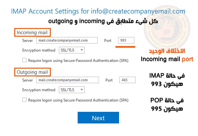
Task: Click the Encryption method label under Outgoing mail
Action: coord(39,90)
